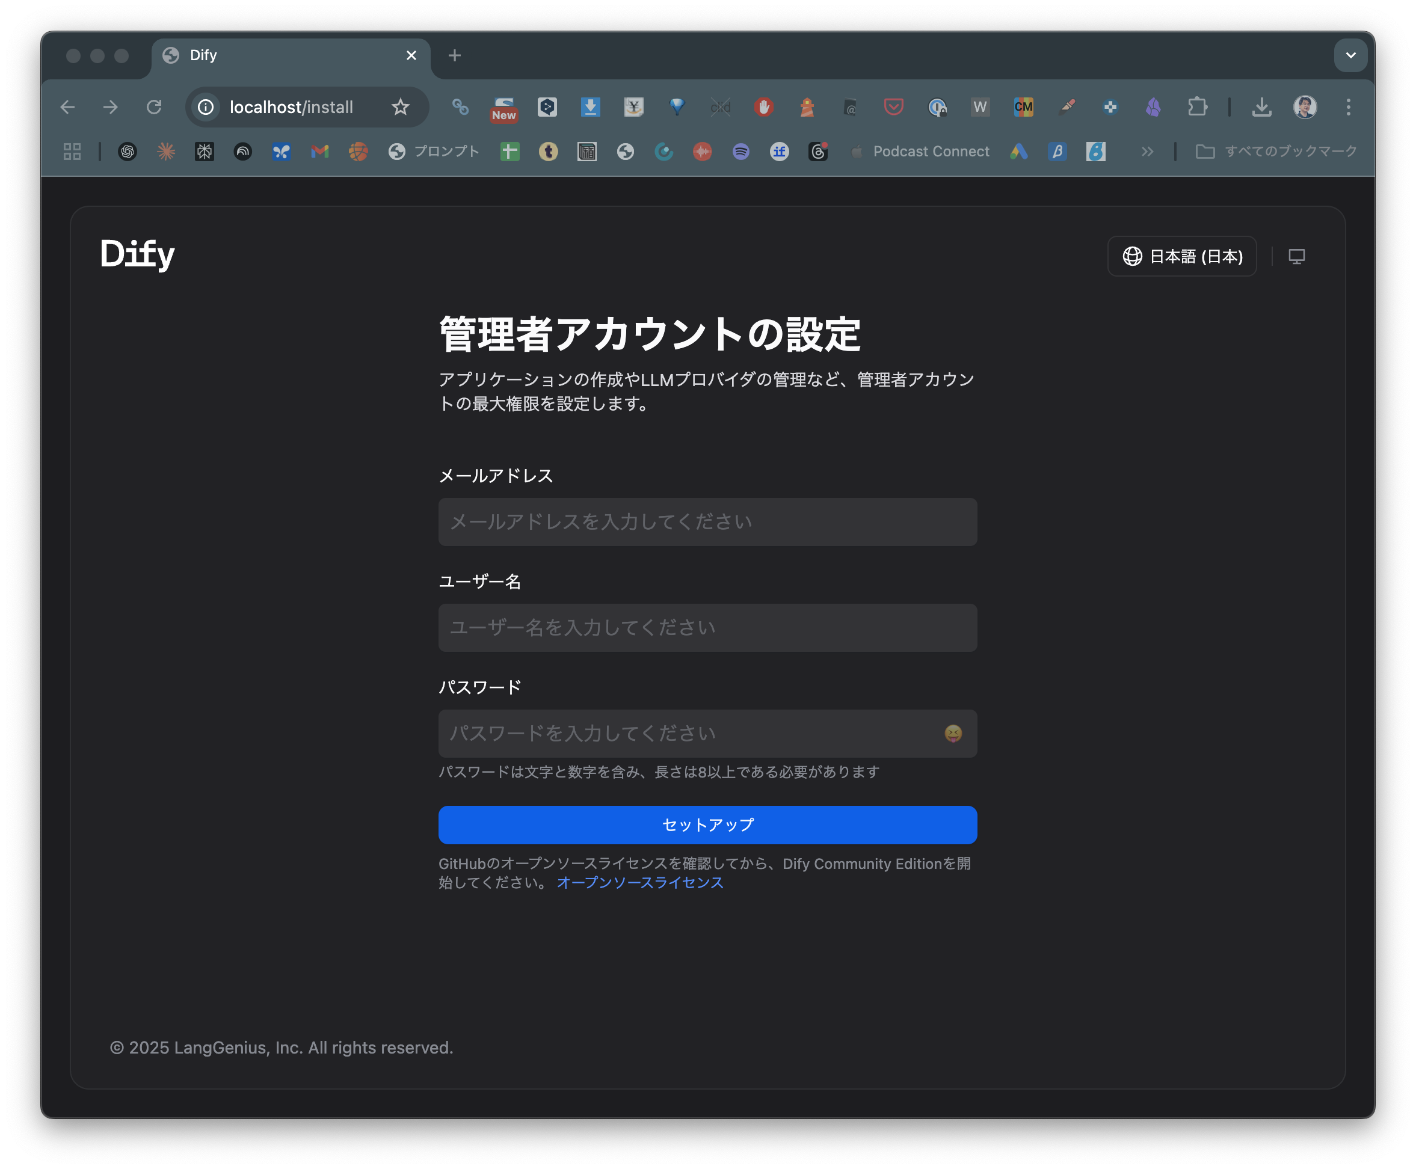This screenshot has width=1416, height=1169.
Task: View site information for localhost
Action: pyautogui.click(x=206, y=107)
